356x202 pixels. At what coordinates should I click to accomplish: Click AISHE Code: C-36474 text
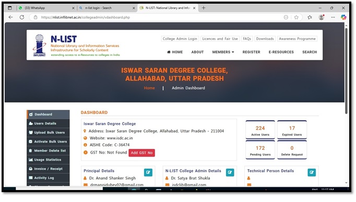coord(110,145)
